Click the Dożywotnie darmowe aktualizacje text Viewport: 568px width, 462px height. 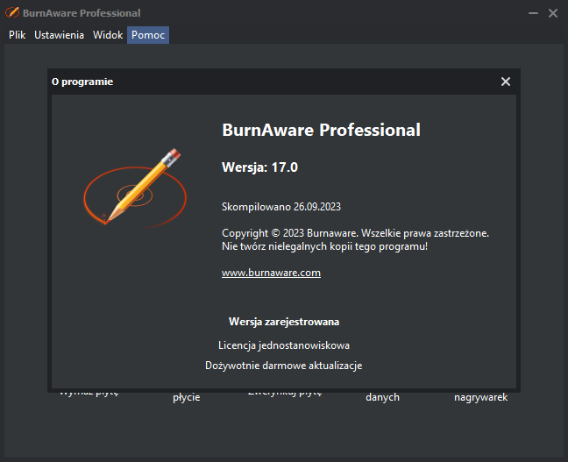coord(284,366)
